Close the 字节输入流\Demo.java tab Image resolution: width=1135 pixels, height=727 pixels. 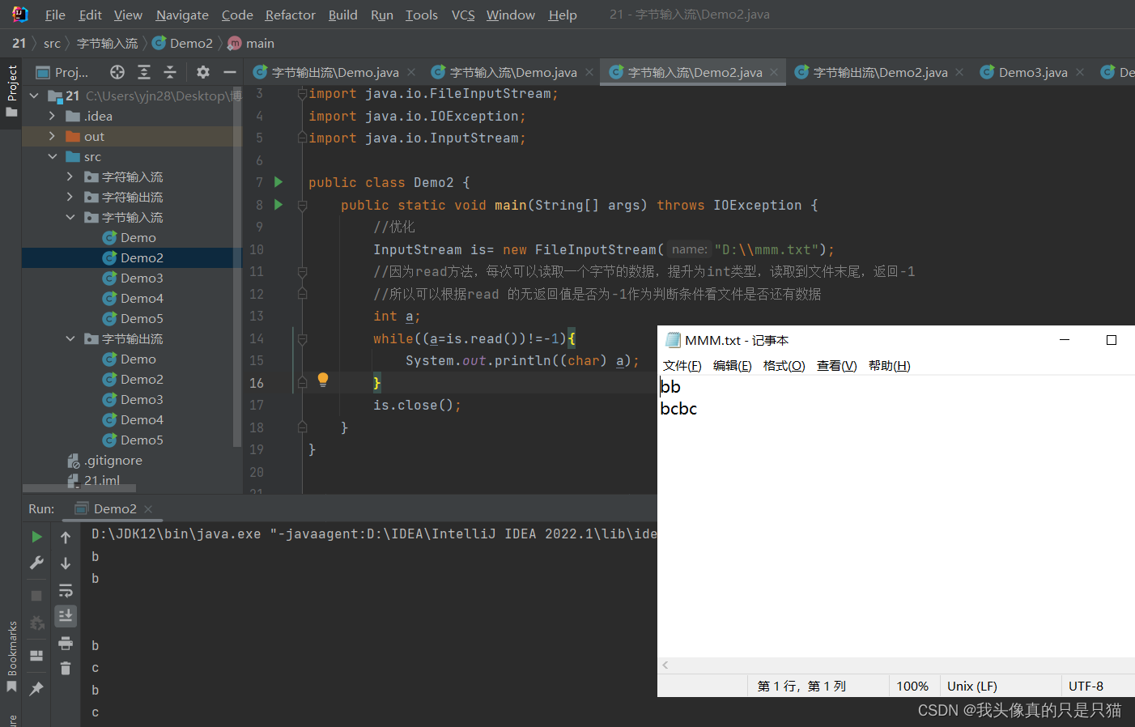(589, 72)
